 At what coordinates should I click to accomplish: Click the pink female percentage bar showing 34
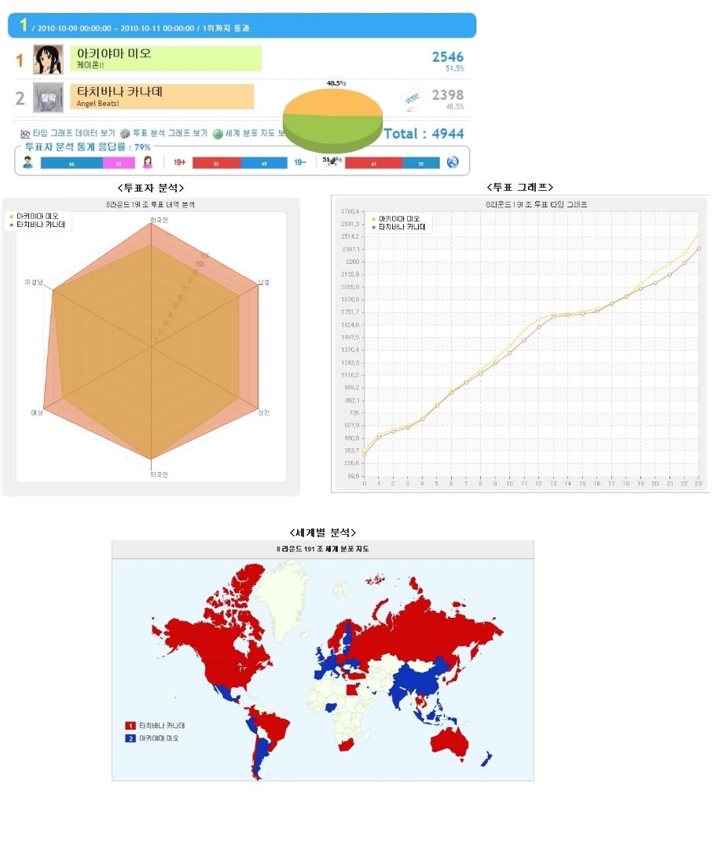[x=119, y=163]
